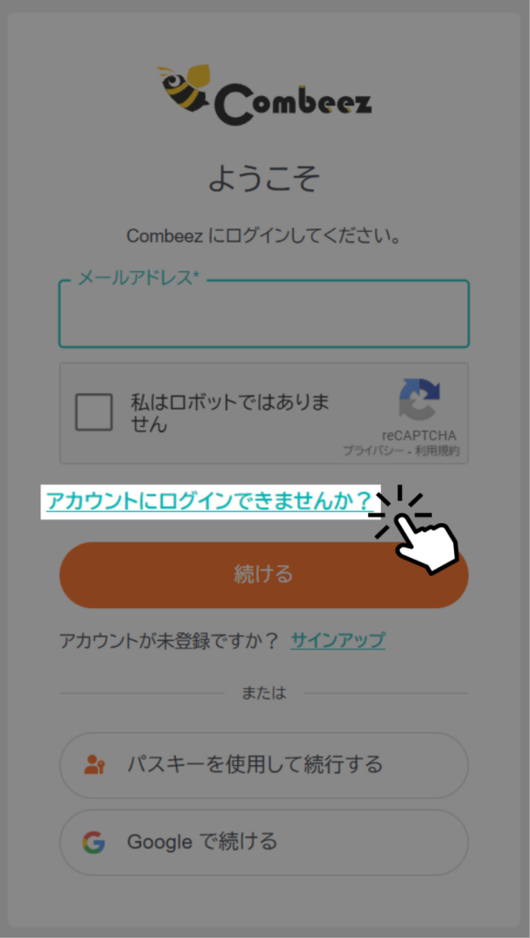Click the orange 続ける button
Screen dimensions: 530x938
pyautogui.click(x=265, y=575)
